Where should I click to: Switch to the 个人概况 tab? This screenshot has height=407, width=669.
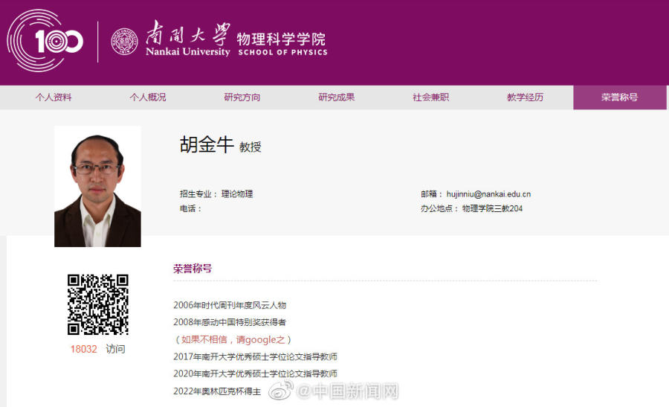(x=148, y=97)
